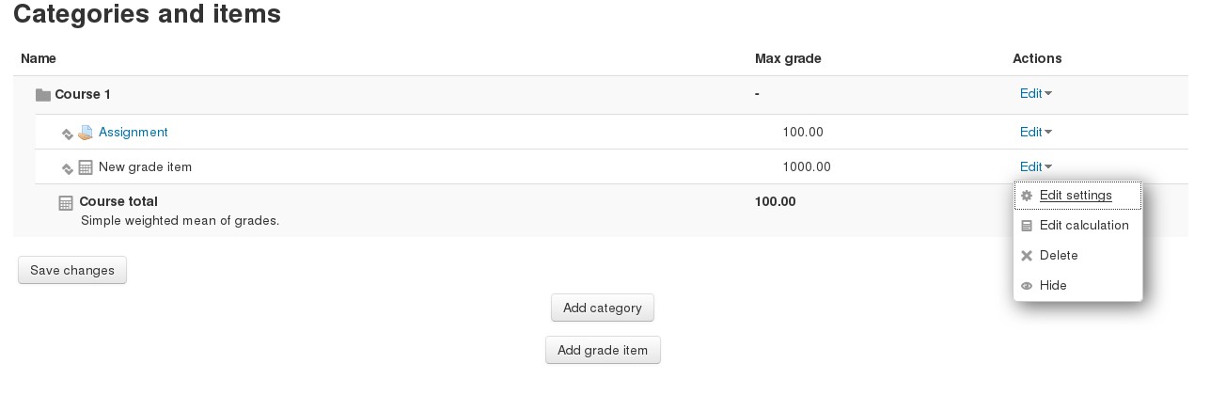Click move icon beside Assignment

pyautogui.click(x=68, y=134)
